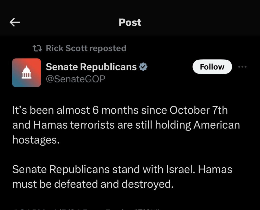This screenshot has height=210, width=260.
Task: Click the blue verified badge
Action: click(x=143, y=67)
